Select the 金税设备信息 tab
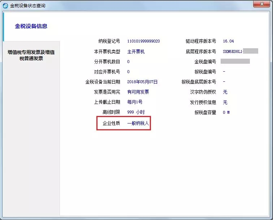273x220 pixels. pos(31,26)
